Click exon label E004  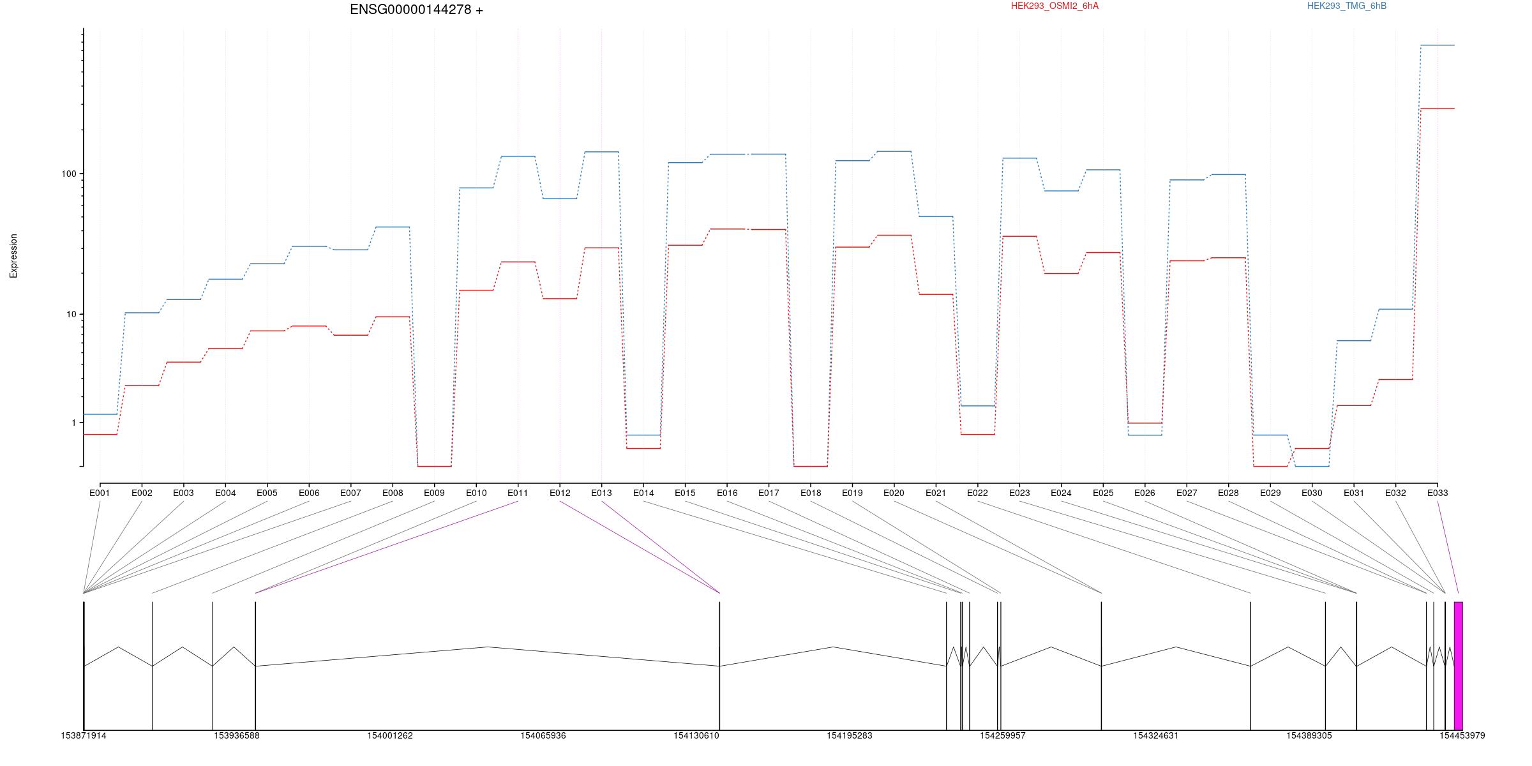click(x=225, y=493)
